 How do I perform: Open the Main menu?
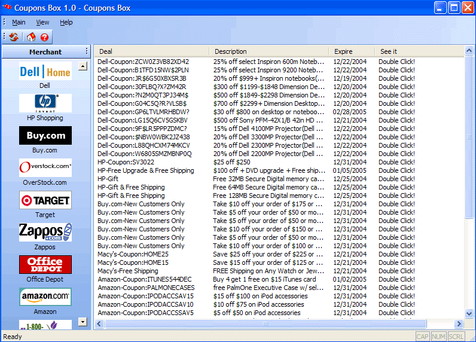[x=19, y=22]
